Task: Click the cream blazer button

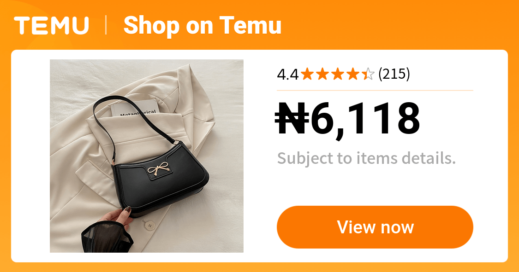Action: (x=149, y=226)
